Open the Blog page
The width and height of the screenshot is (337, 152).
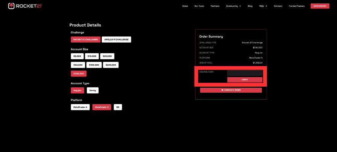pyautogui.click(x=250, y=6)
